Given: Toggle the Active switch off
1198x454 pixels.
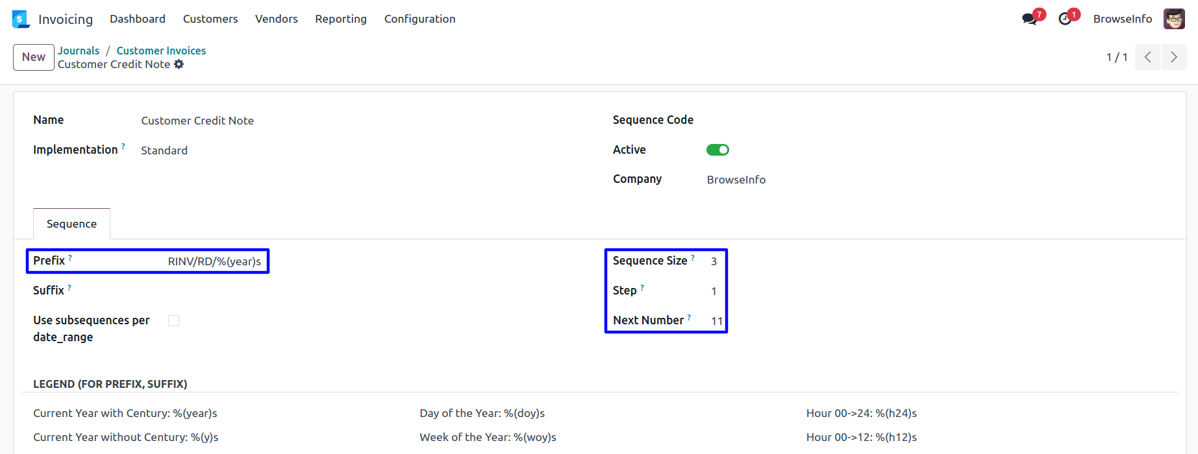Looking at the screenshot, I should click(x=718, y=150).
